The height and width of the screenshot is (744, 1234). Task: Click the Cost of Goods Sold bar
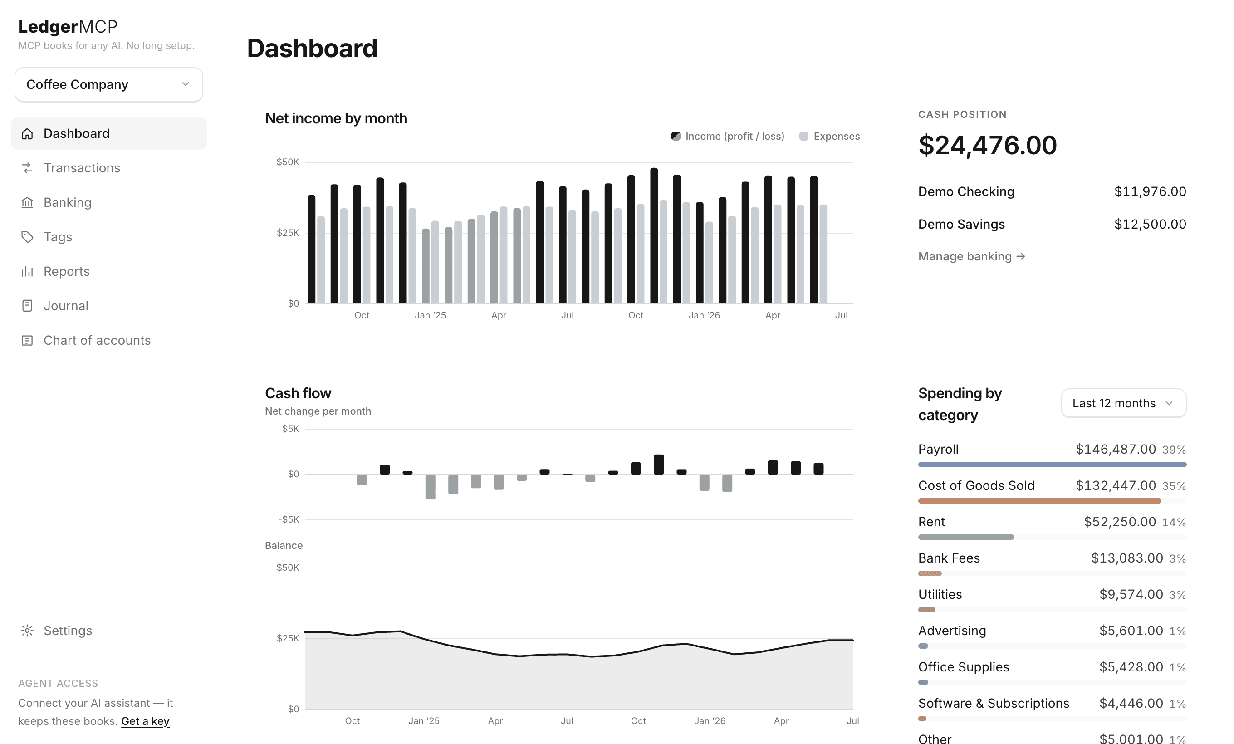point(1039,501)
